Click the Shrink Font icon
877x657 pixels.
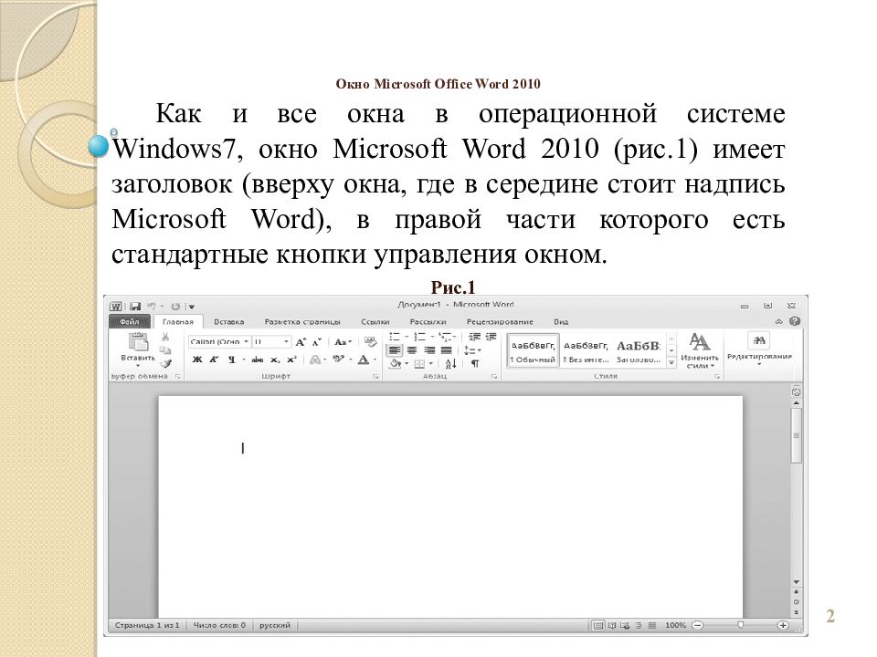tap(317, 342)
